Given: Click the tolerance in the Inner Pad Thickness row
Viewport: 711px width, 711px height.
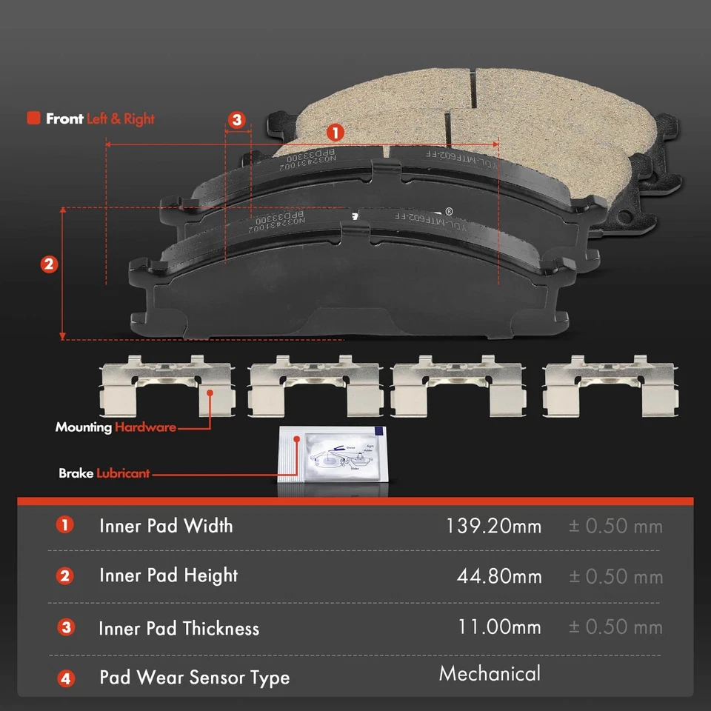Looking at the screenshot, I should click(x=615, y=627).
